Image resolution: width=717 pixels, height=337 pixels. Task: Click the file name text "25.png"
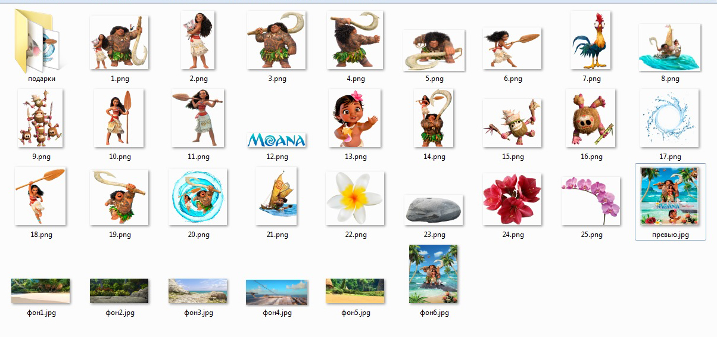[x=591, y=235]
